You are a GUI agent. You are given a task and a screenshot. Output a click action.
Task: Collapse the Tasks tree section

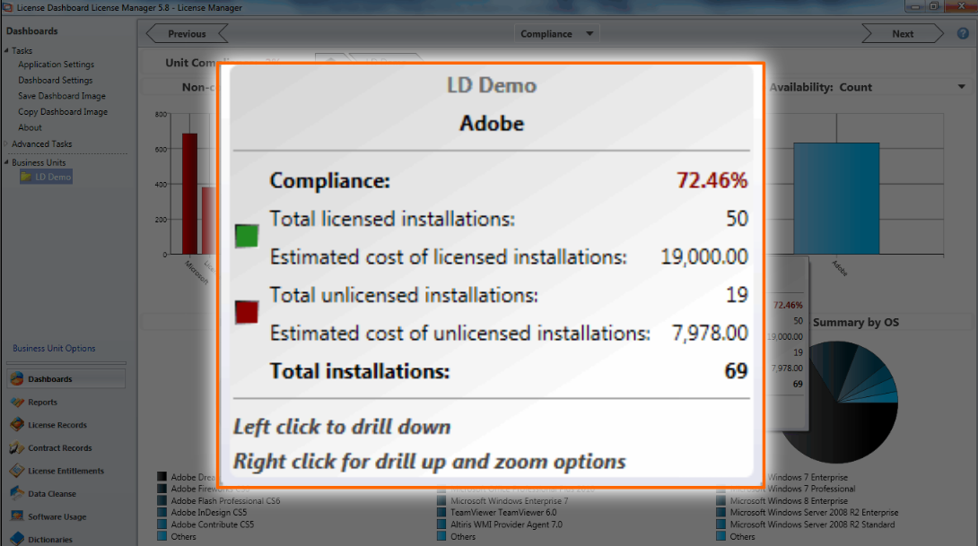tap(6, 51)
